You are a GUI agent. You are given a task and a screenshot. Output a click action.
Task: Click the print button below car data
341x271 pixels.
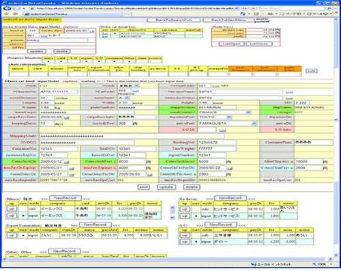tap(144, 187)
